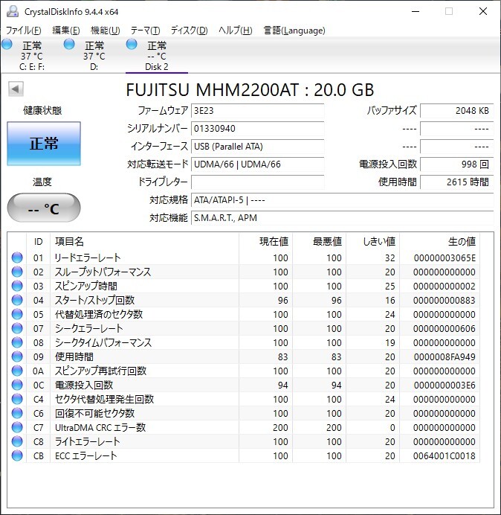
Task: Click the temperature -- °C button
Action: coord(44,208)
